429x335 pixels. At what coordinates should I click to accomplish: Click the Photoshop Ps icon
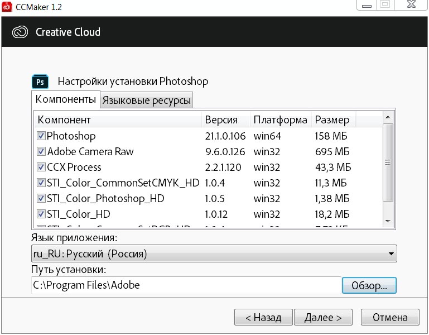point(40,82)
